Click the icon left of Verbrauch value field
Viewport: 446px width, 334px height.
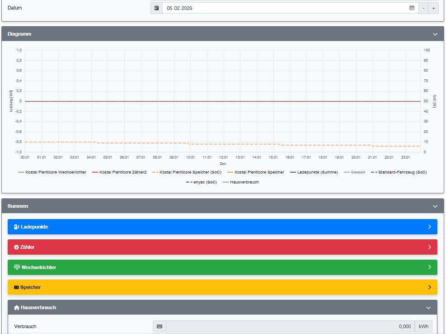click(x=159, y=326)
